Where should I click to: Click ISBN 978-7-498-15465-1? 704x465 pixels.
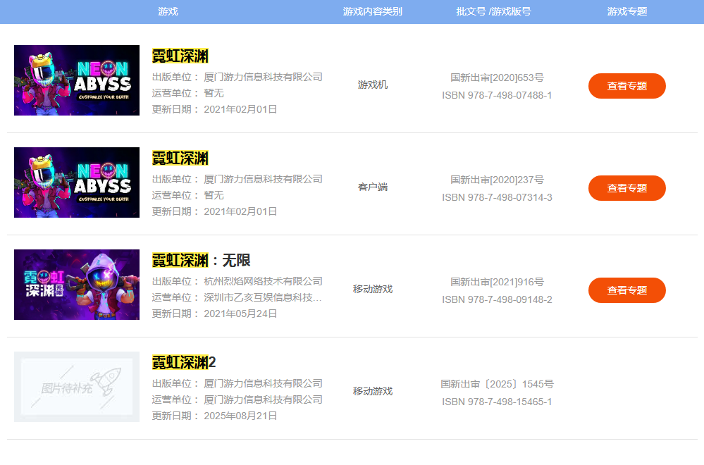click(x=497, y=402)
